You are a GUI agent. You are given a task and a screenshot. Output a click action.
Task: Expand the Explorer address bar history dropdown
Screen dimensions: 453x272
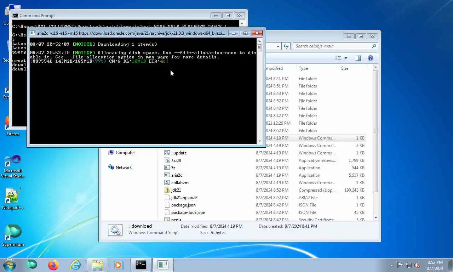(x=278, y=46)
